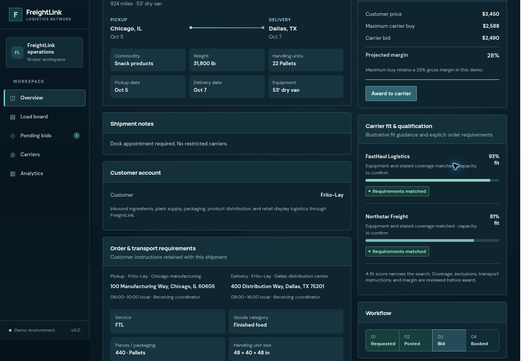Click the Pending bids diamond icon
The width and height of the screenshot is (526, 361).
(13, 136)
